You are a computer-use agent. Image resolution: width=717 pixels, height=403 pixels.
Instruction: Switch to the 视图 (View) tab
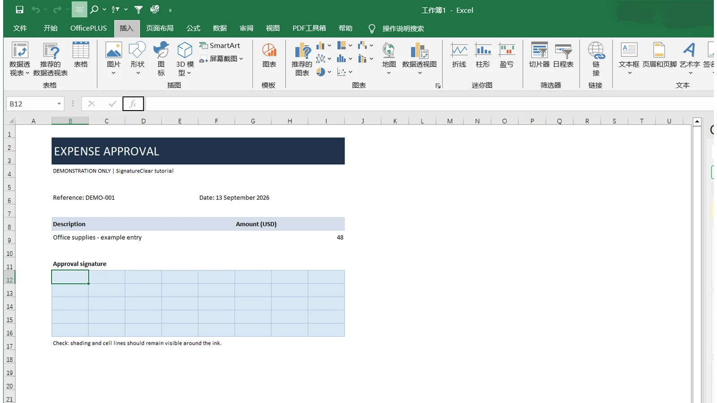coord(273,28)
